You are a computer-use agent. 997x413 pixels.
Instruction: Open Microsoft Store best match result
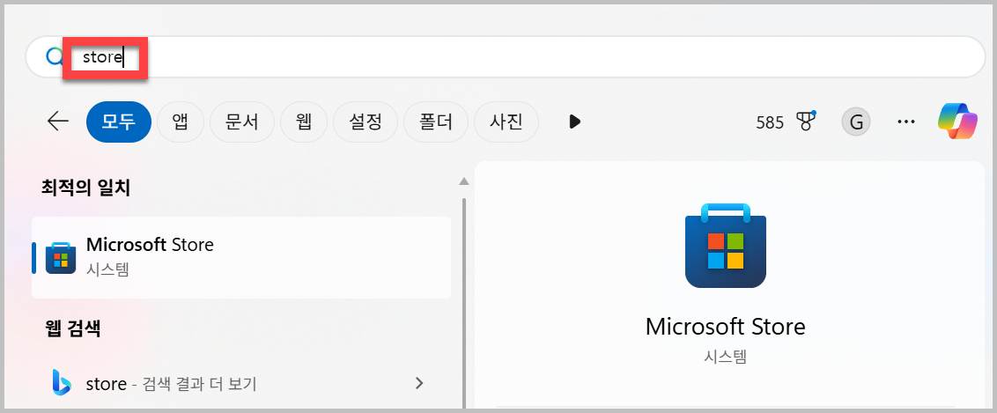pos(241,257)
